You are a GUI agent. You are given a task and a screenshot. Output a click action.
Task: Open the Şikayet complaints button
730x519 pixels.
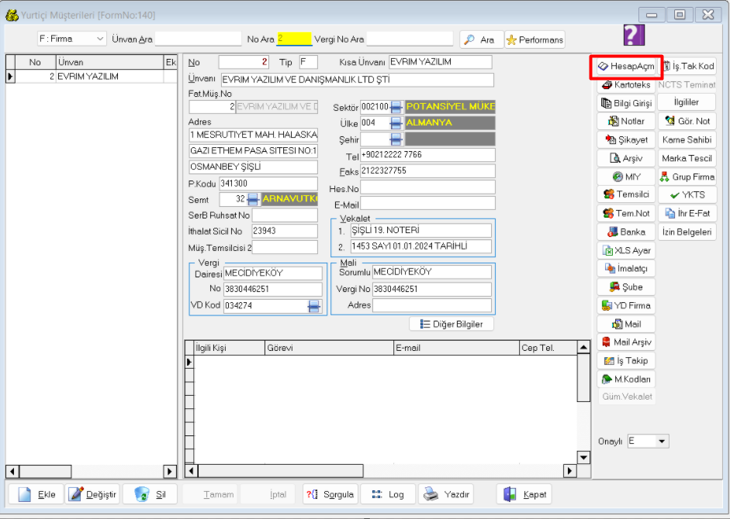coord(626,140)
